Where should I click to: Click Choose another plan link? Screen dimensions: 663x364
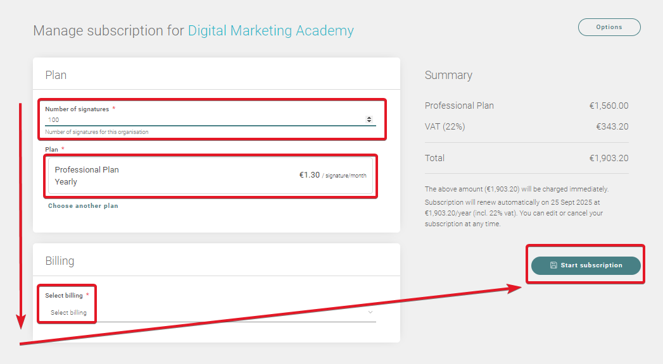coord(83,206)
